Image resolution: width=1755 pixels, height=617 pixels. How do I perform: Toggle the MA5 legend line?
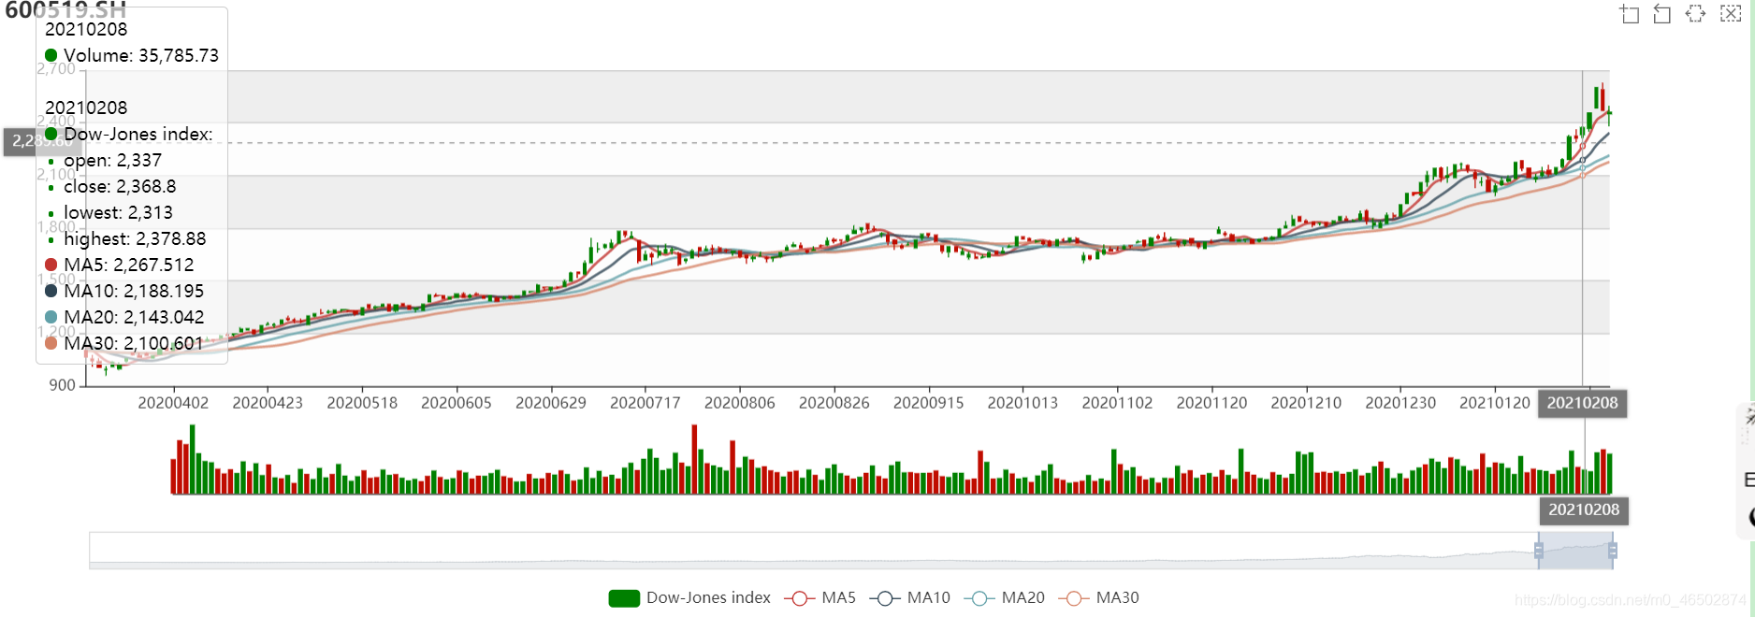click(x=819, y=598)
